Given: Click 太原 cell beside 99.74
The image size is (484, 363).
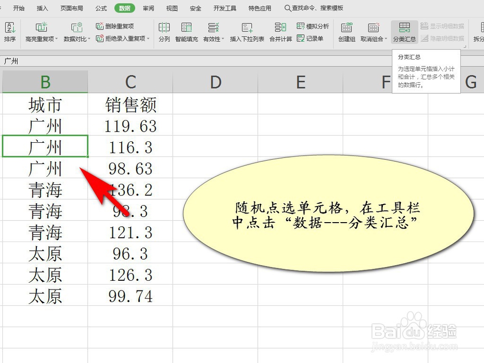Looking at the screenshot, I should (x=45, y=296).
